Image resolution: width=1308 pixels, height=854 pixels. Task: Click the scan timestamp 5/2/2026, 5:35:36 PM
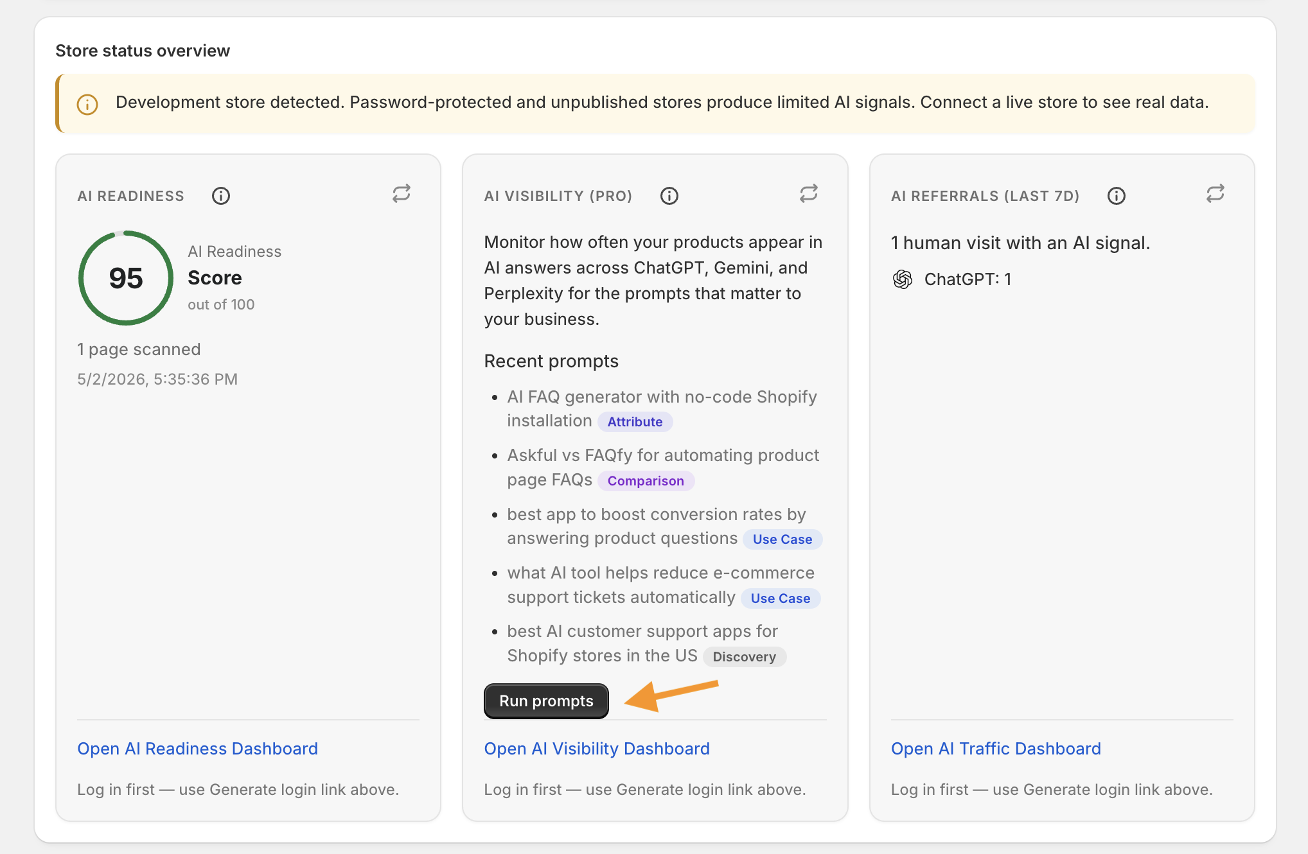157,379
